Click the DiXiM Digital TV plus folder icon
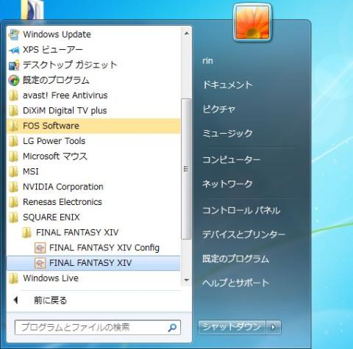 click(13, 111)
